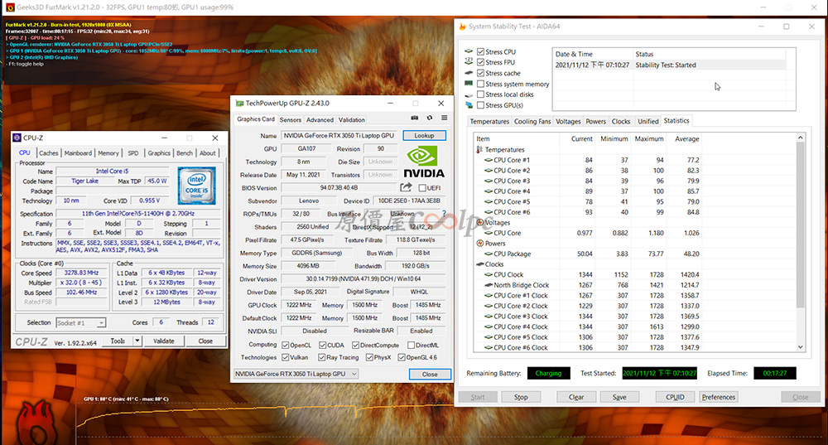828x445 pixels.
Task: Toggle the UEFI checkbox in GPU-Z
Action: point(422,187)
